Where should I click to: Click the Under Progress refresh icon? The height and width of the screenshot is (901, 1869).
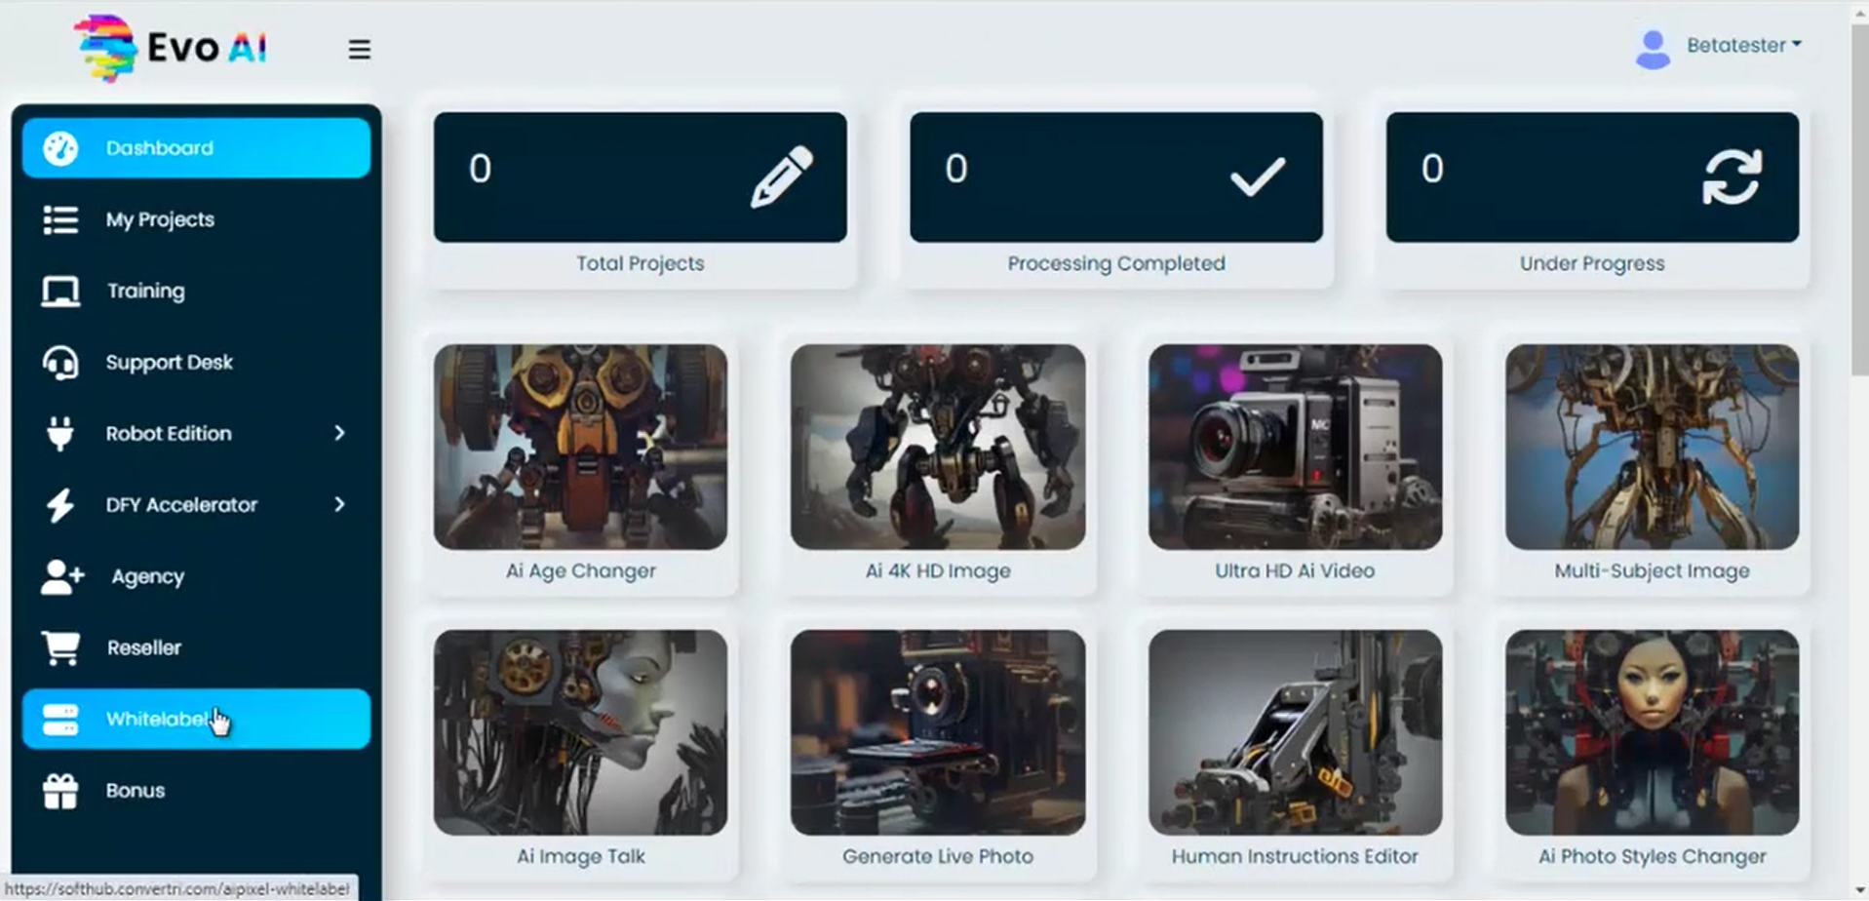pyautogui.click(x=1732, y=176)
